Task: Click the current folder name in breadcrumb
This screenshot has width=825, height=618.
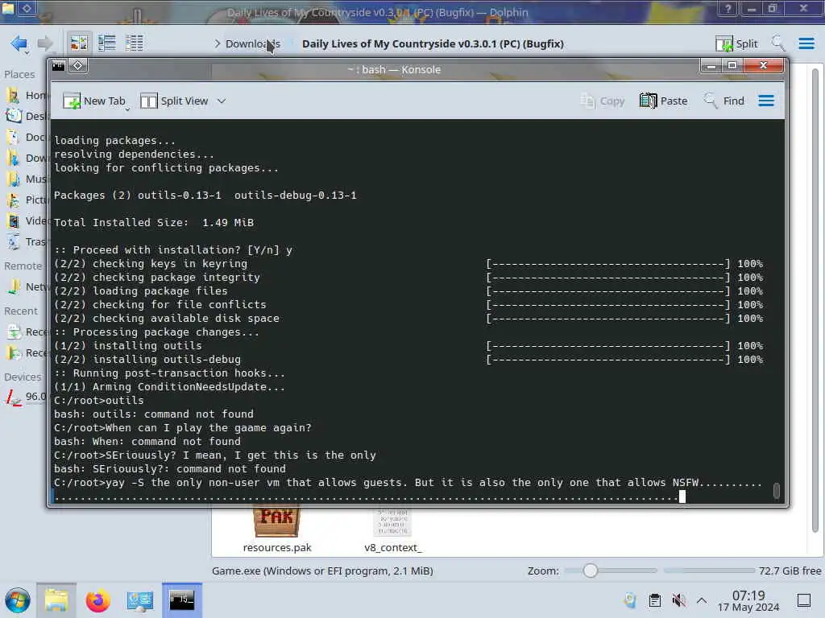Action: point(433,43)
